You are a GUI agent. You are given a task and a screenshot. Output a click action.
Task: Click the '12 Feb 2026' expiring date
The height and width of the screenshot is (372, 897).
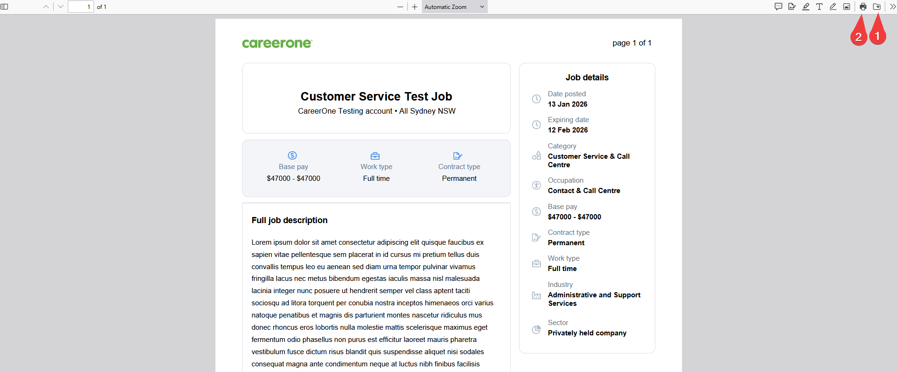(x=568, y=130)
